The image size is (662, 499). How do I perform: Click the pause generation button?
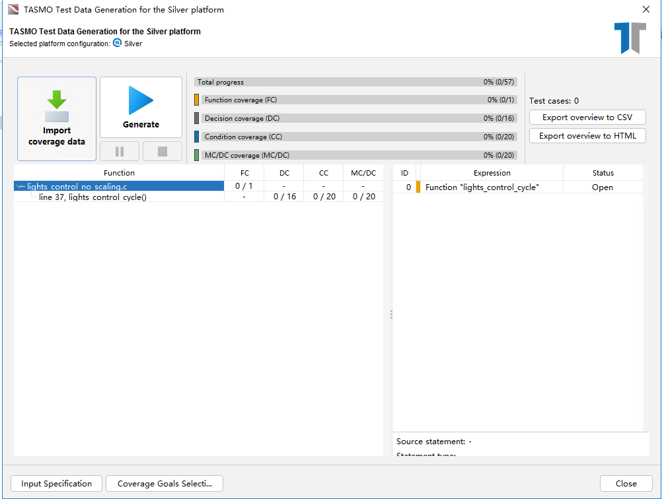[x=120, y=151]
